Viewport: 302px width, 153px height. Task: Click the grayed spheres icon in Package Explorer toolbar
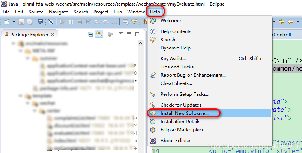point(110,34)
